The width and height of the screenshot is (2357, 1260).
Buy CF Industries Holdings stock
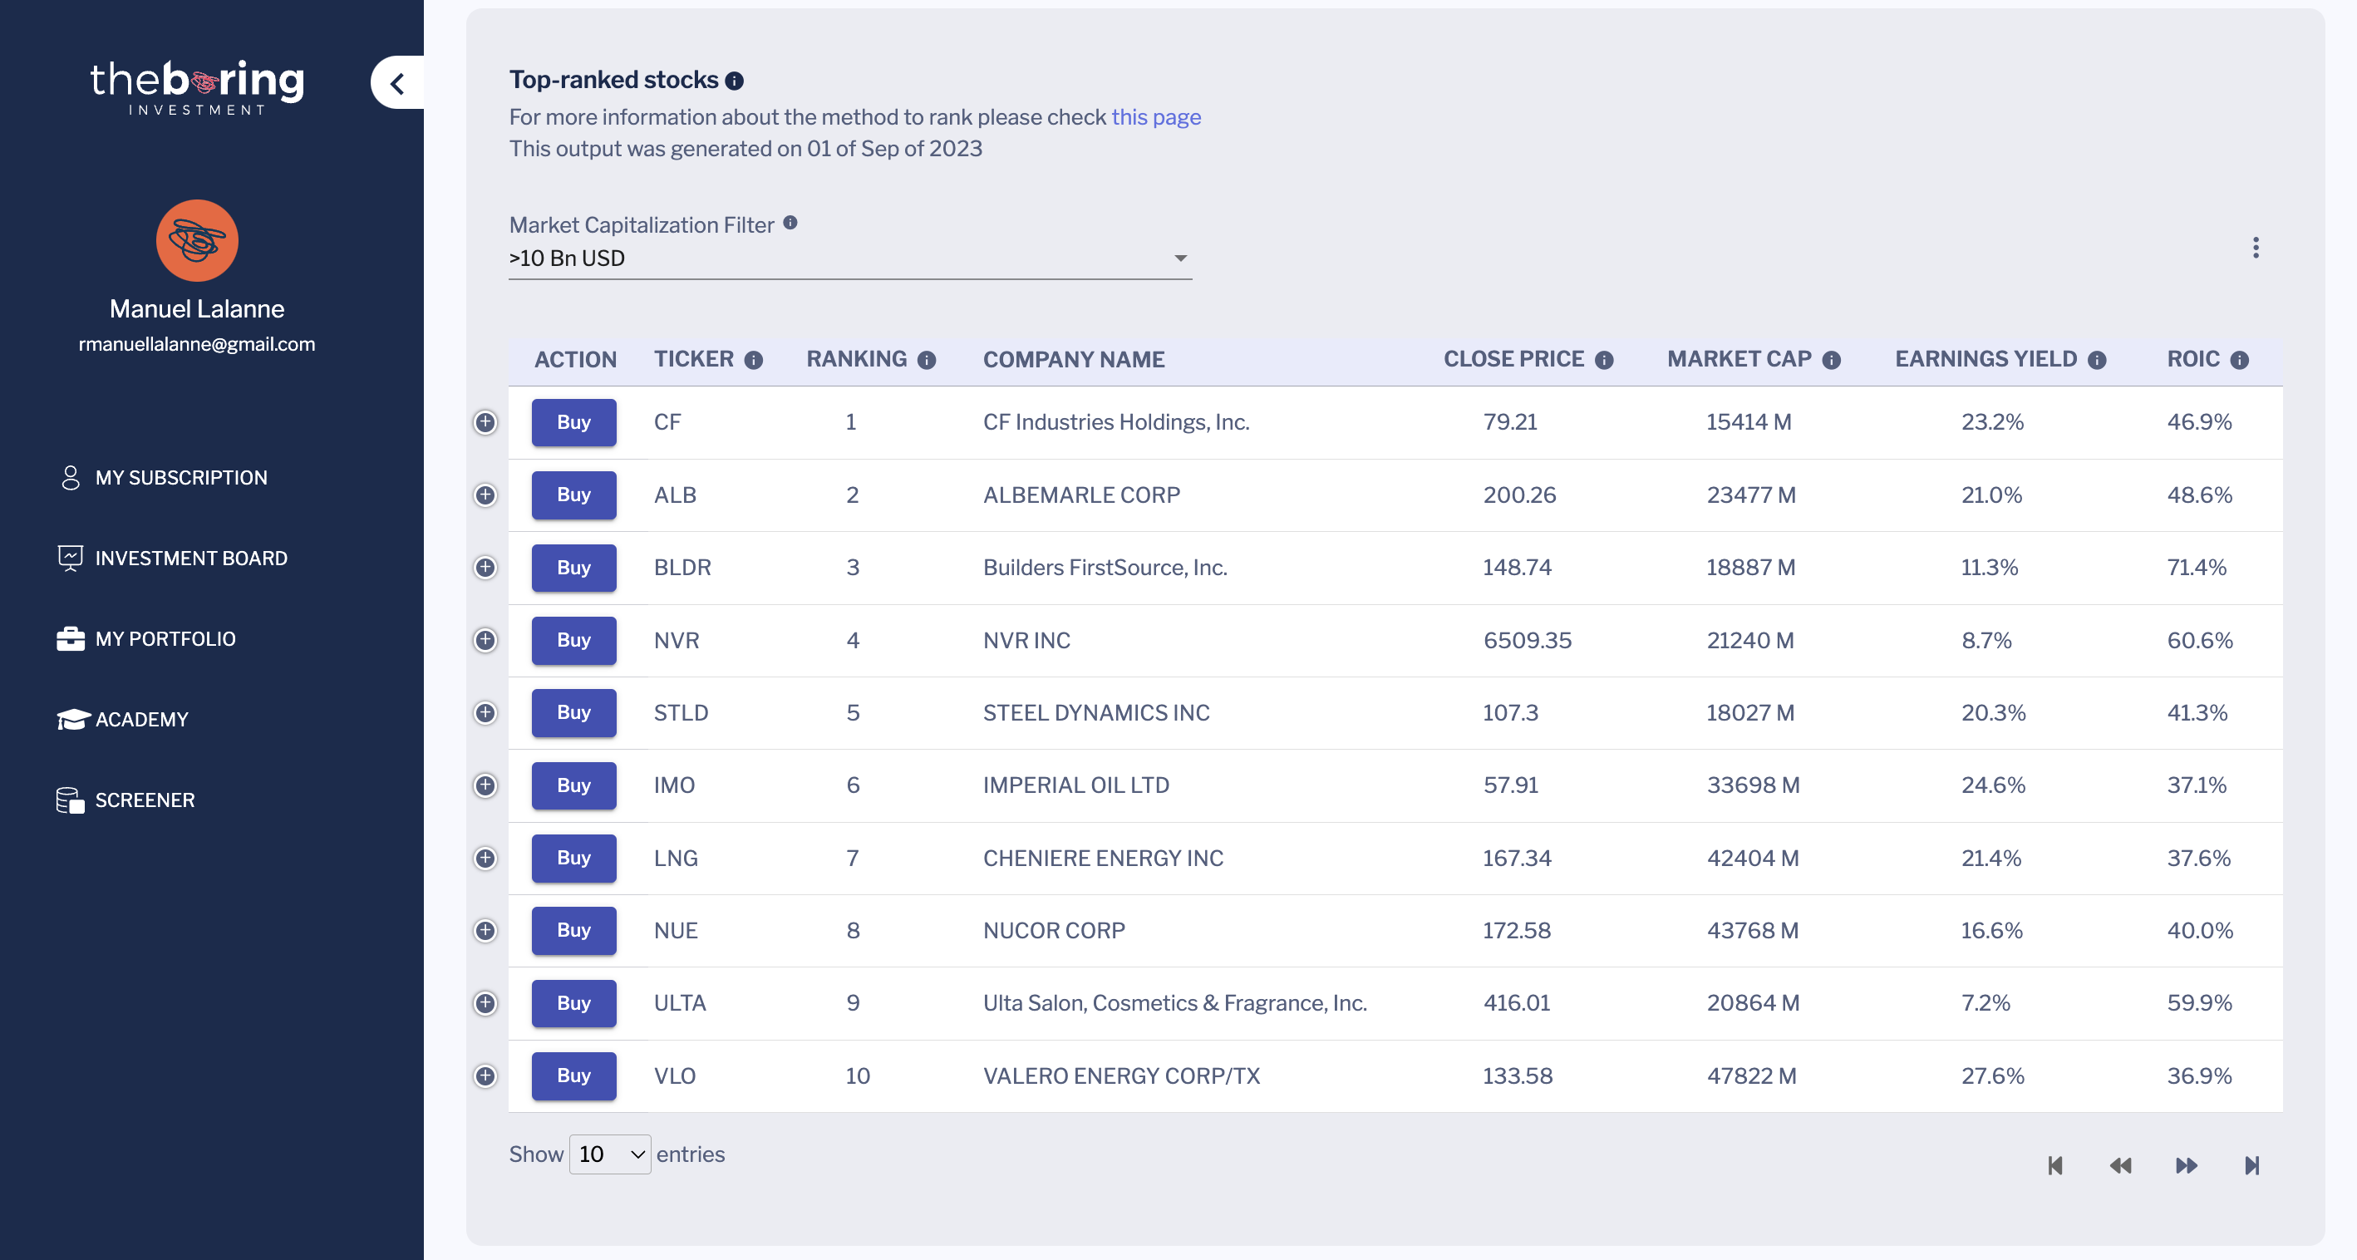573,422
